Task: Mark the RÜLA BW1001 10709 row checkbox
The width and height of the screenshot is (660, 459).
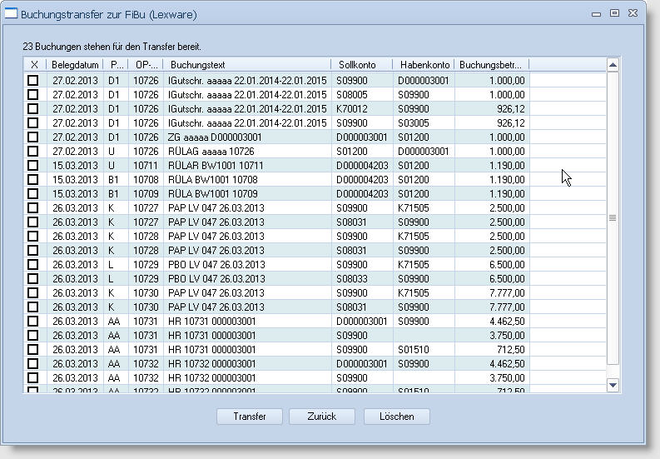Action: pyautogui.click(x=33, y=194)
